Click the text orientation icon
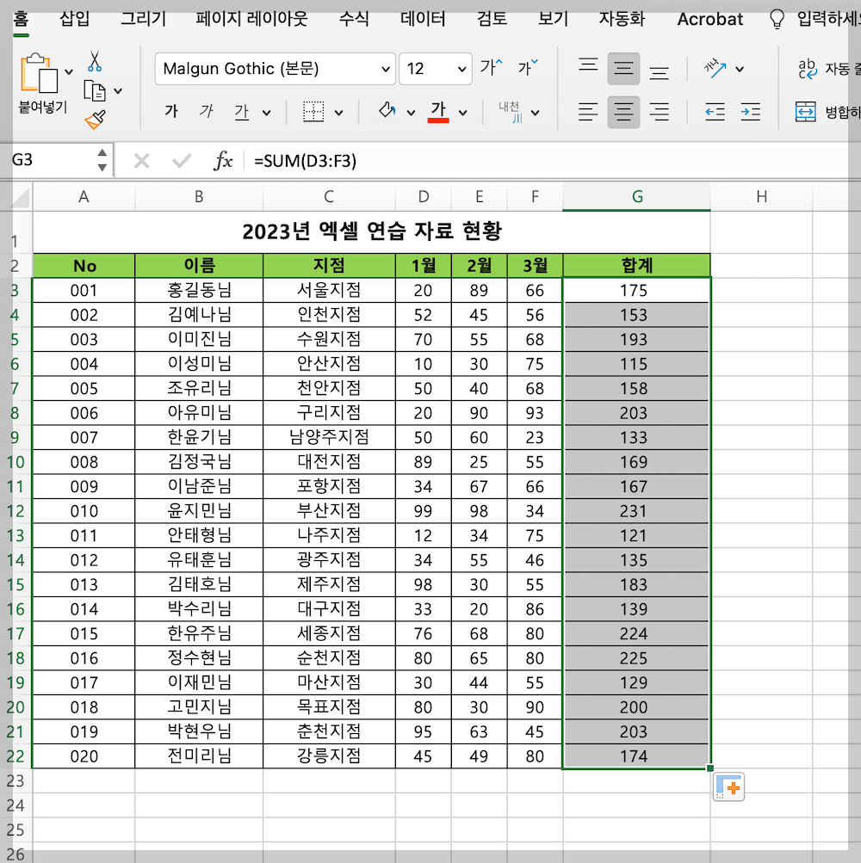Viewport: 861px width, 863px height. pos(715,68)
